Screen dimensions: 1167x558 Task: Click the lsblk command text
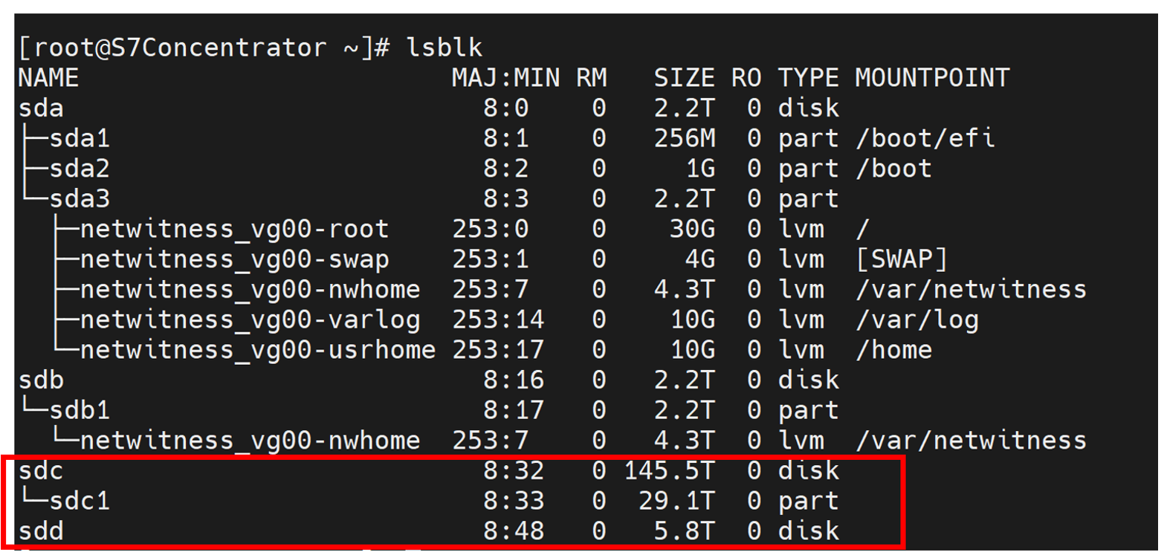[445, 48]
